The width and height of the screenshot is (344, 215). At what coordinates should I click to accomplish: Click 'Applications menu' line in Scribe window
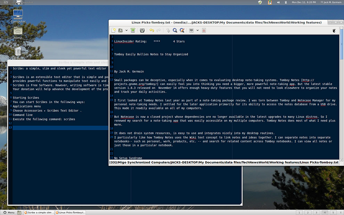tap(27, 106)
